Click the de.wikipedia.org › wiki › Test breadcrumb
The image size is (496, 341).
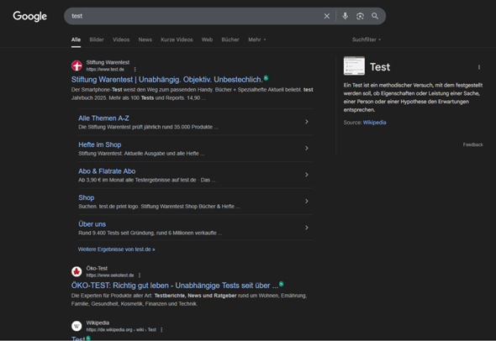121,330
